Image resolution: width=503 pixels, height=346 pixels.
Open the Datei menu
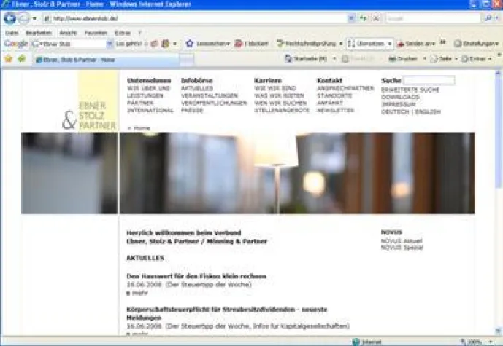point(12,33)
